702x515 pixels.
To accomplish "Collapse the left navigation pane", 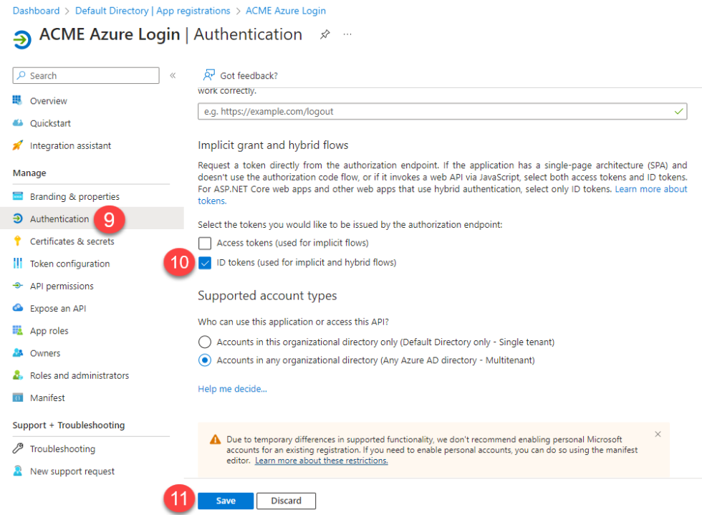I will (173, 74).
